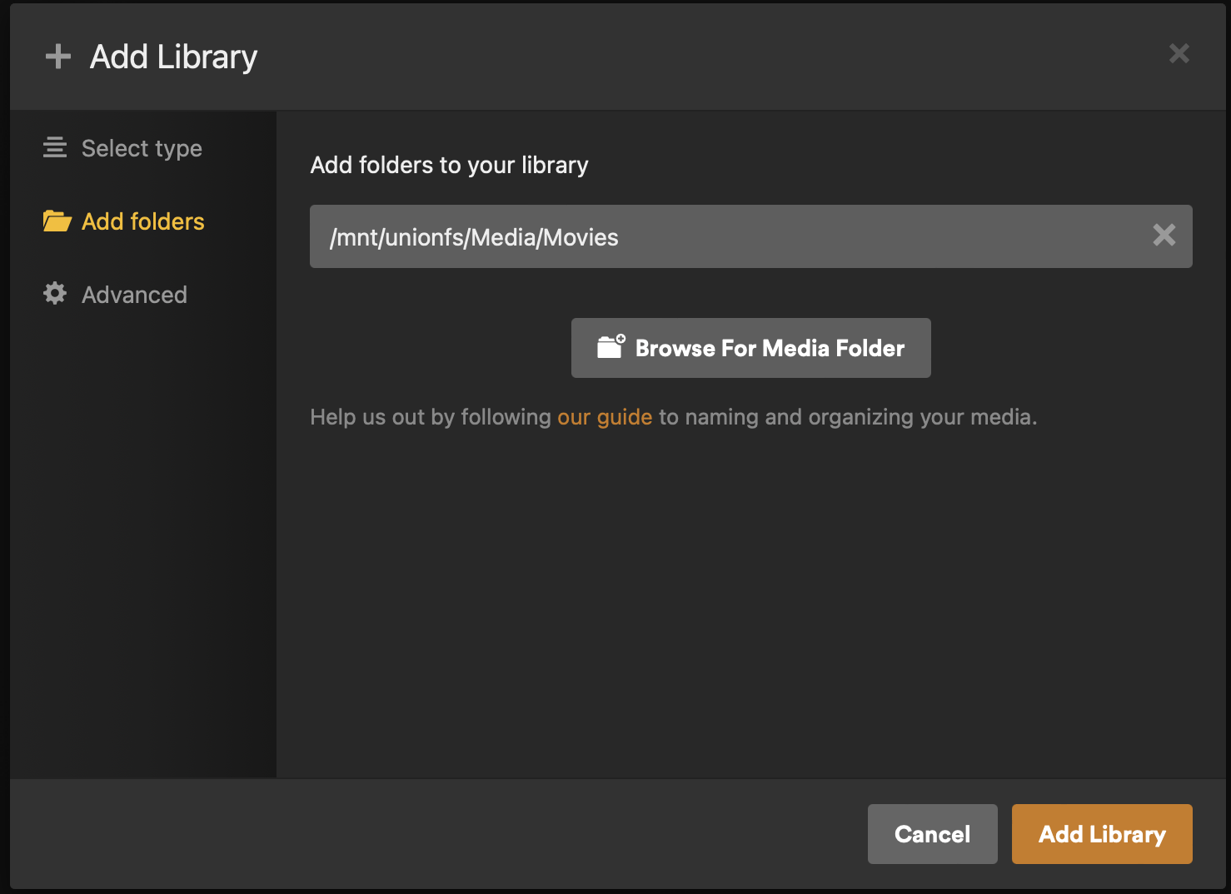The image size is (1231, 894).
Task: Remove the /mnt/unionfs/Media/Movies folder
Action: click(x=1164, y=236)
